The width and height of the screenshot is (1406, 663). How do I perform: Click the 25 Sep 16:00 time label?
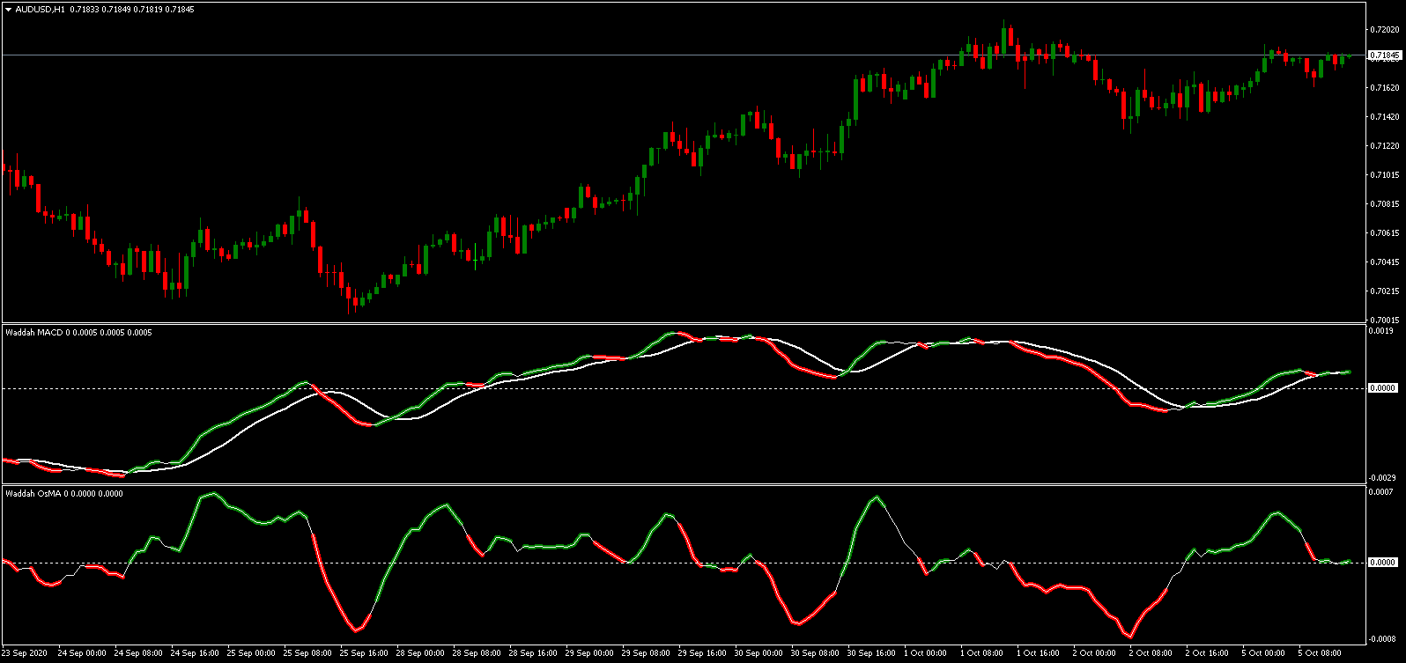tap(364, 653)
